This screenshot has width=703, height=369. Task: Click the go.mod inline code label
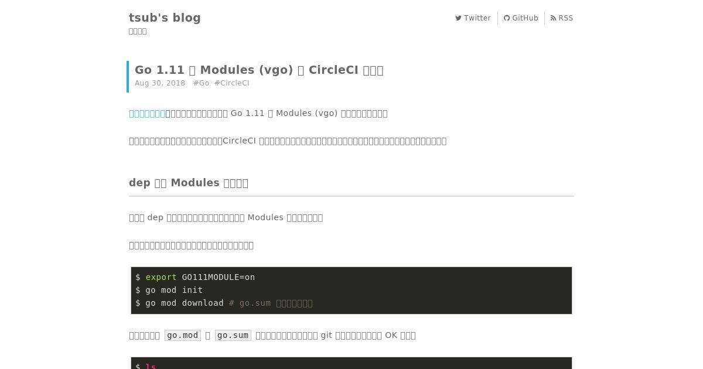point(183,336)
